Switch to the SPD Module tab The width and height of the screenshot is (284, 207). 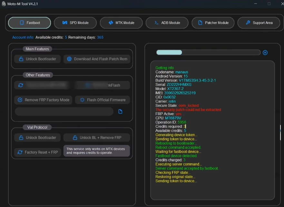[75, 23]
